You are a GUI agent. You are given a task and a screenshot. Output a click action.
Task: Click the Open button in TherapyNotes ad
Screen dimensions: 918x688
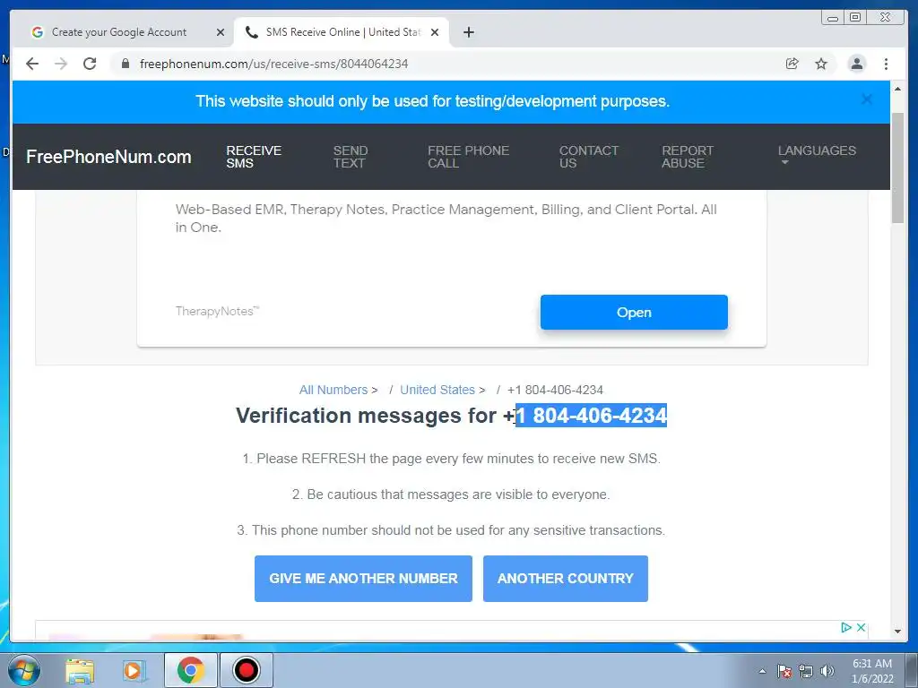tap(634, 313)
